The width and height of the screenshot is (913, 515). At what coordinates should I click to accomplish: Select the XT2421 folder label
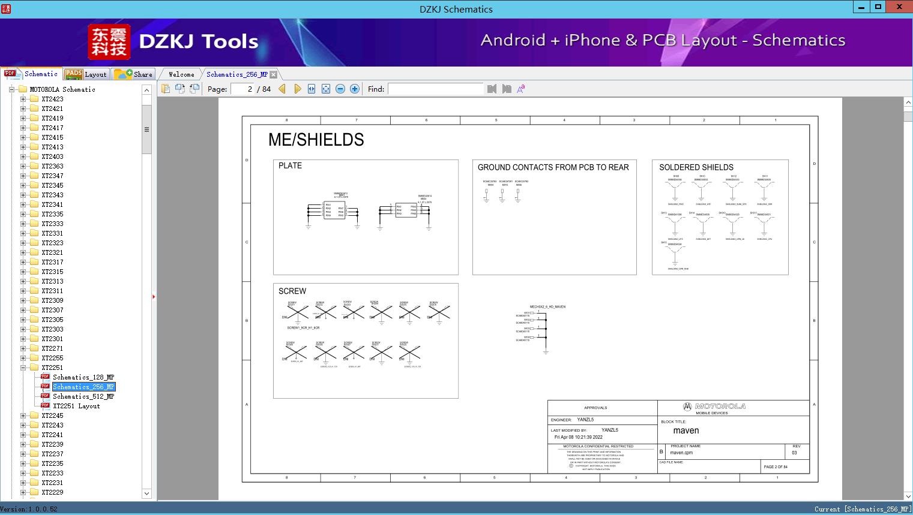tap(52, 109)
